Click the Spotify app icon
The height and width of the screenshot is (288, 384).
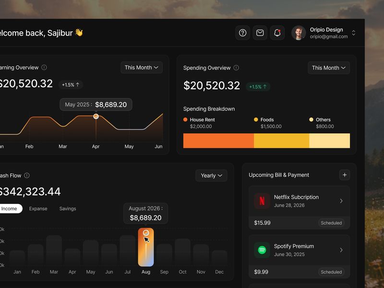coord(261,250)
